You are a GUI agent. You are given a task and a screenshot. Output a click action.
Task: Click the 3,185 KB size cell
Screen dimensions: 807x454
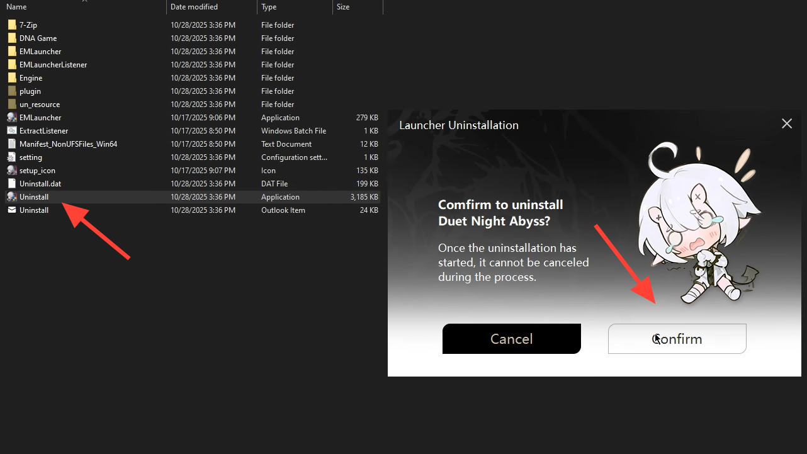coord(364,197)
